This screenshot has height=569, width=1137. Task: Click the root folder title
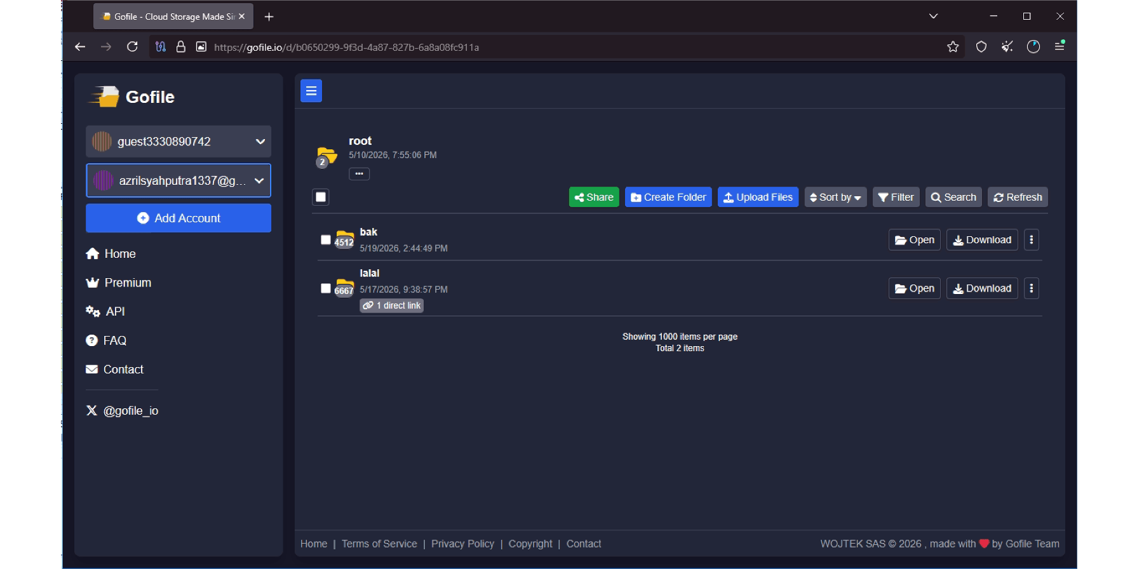360,141
